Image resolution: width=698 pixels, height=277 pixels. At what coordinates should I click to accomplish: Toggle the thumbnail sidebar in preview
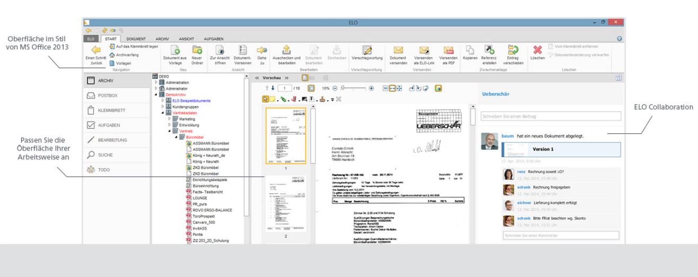point(311,88)
